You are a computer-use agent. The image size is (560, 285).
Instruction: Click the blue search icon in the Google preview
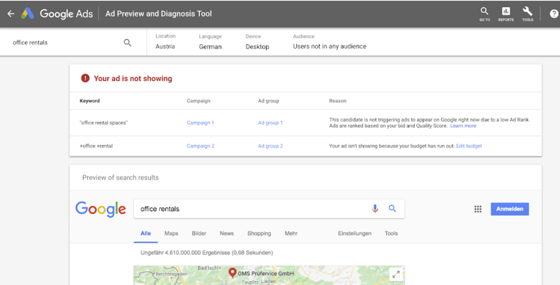point(392,208)
